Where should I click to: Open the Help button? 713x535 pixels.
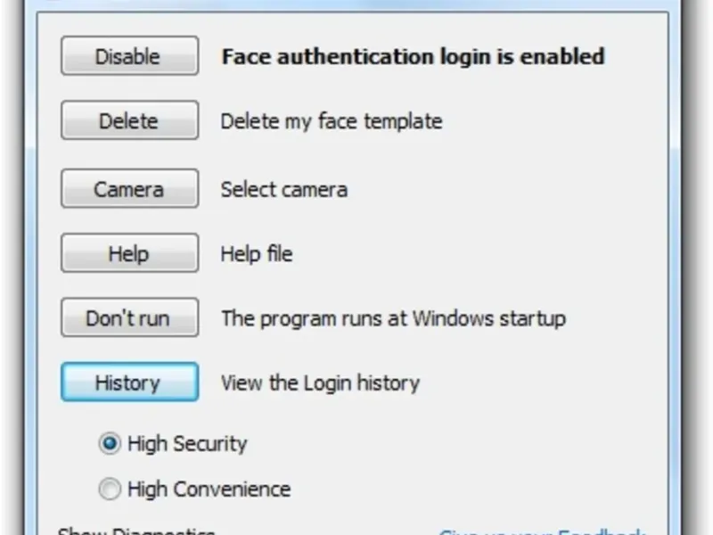coord(129,253)
